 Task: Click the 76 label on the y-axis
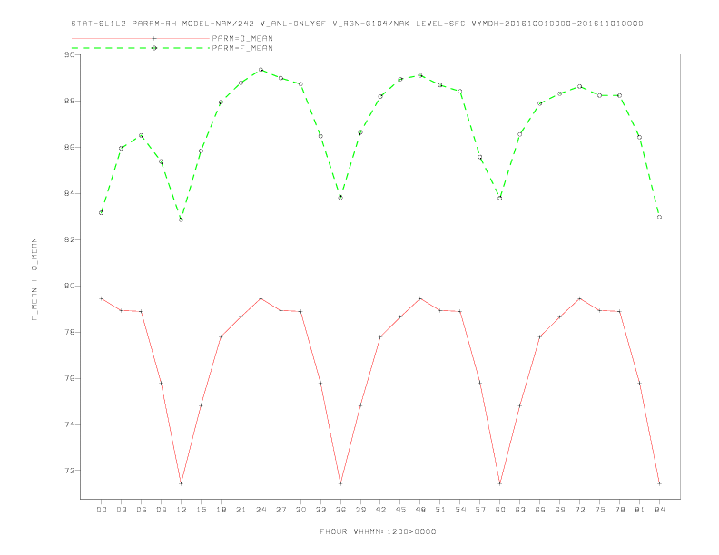[70, 378]
